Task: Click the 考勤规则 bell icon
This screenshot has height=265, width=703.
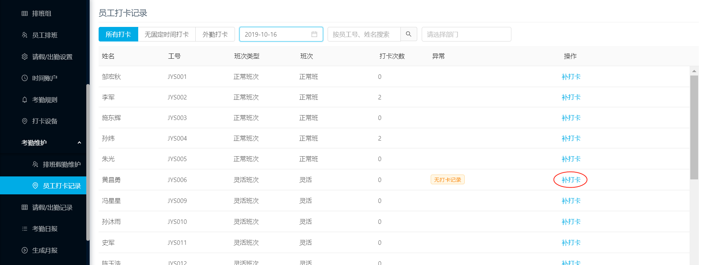Action: tap(25, 100)
